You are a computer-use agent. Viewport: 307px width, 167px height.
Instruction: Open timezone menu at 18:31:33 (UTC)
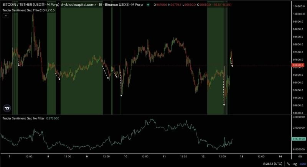tap(272, 164)
